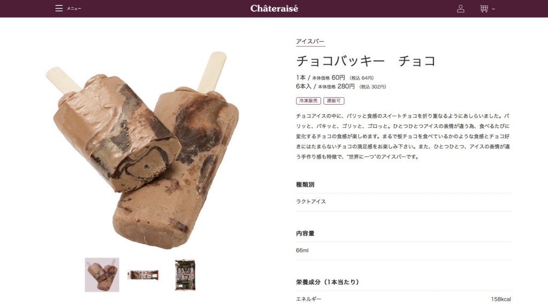Select the six-pack bag thumbnail
Viewport: 548px width, 304px height.
(x=185, y=275)
